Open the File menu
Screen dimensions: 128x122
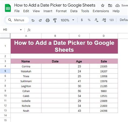(x=17, y=11)
